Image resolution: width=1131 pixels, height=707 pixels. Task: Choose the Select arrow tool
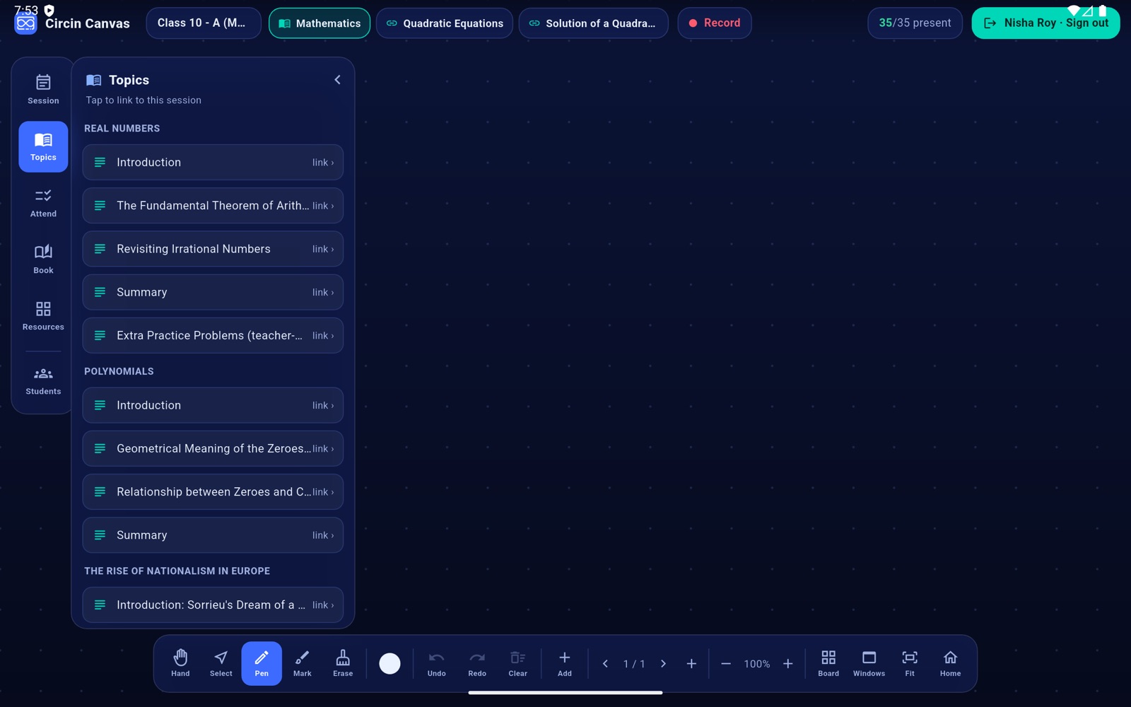point(221,663)
